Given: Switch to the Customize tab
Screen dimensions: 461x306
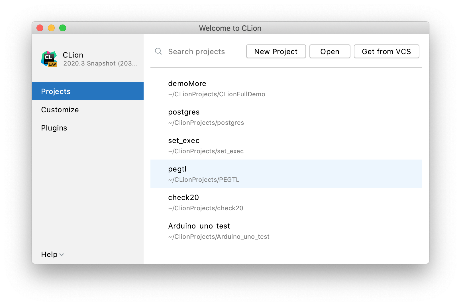Looking at the screenshot, I should point(88,109).
